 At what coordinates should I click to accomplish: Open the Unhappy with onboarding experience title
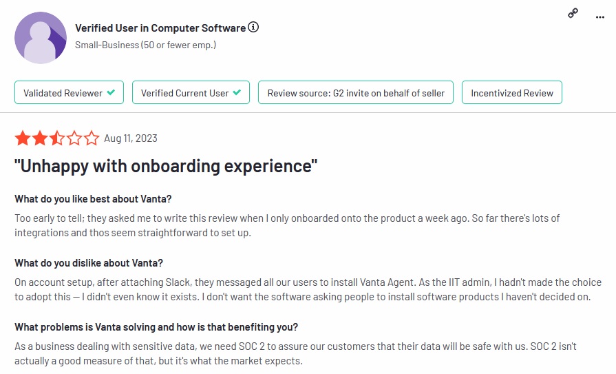pos(166,166)
